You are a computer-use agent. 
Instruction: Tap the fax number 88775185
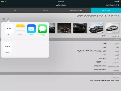[103, 58]
